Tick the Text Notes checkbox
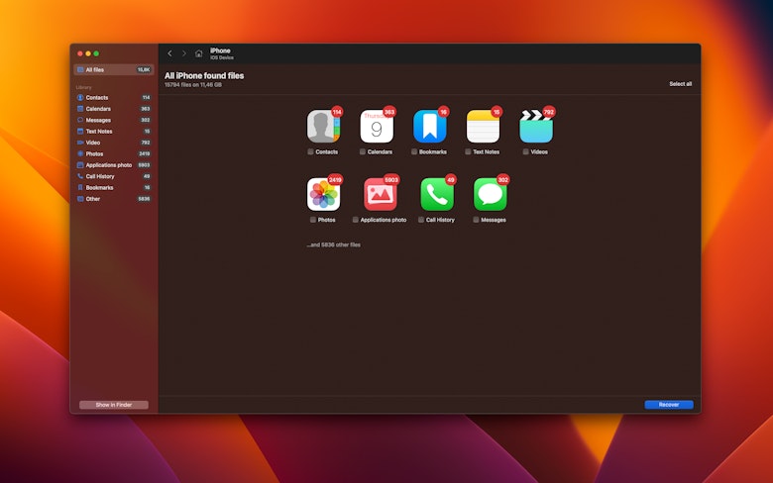The image size is (773, 483). [468, 151]
